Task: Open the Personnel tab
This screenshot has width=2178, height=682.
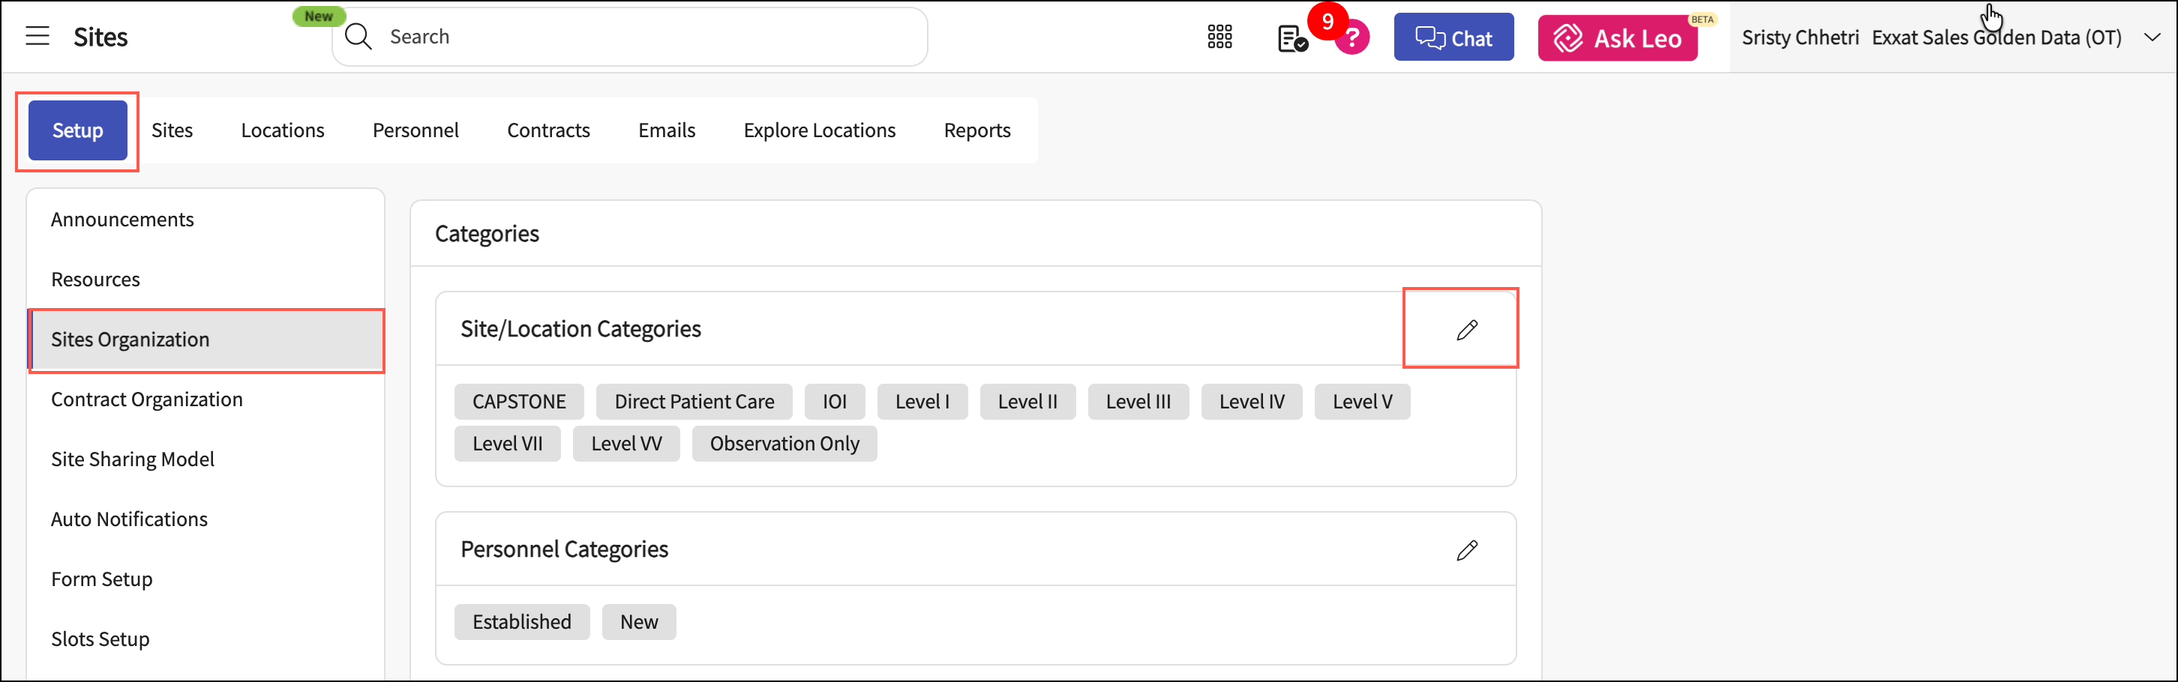Action: pyautogui.click(x=415, y=130)
